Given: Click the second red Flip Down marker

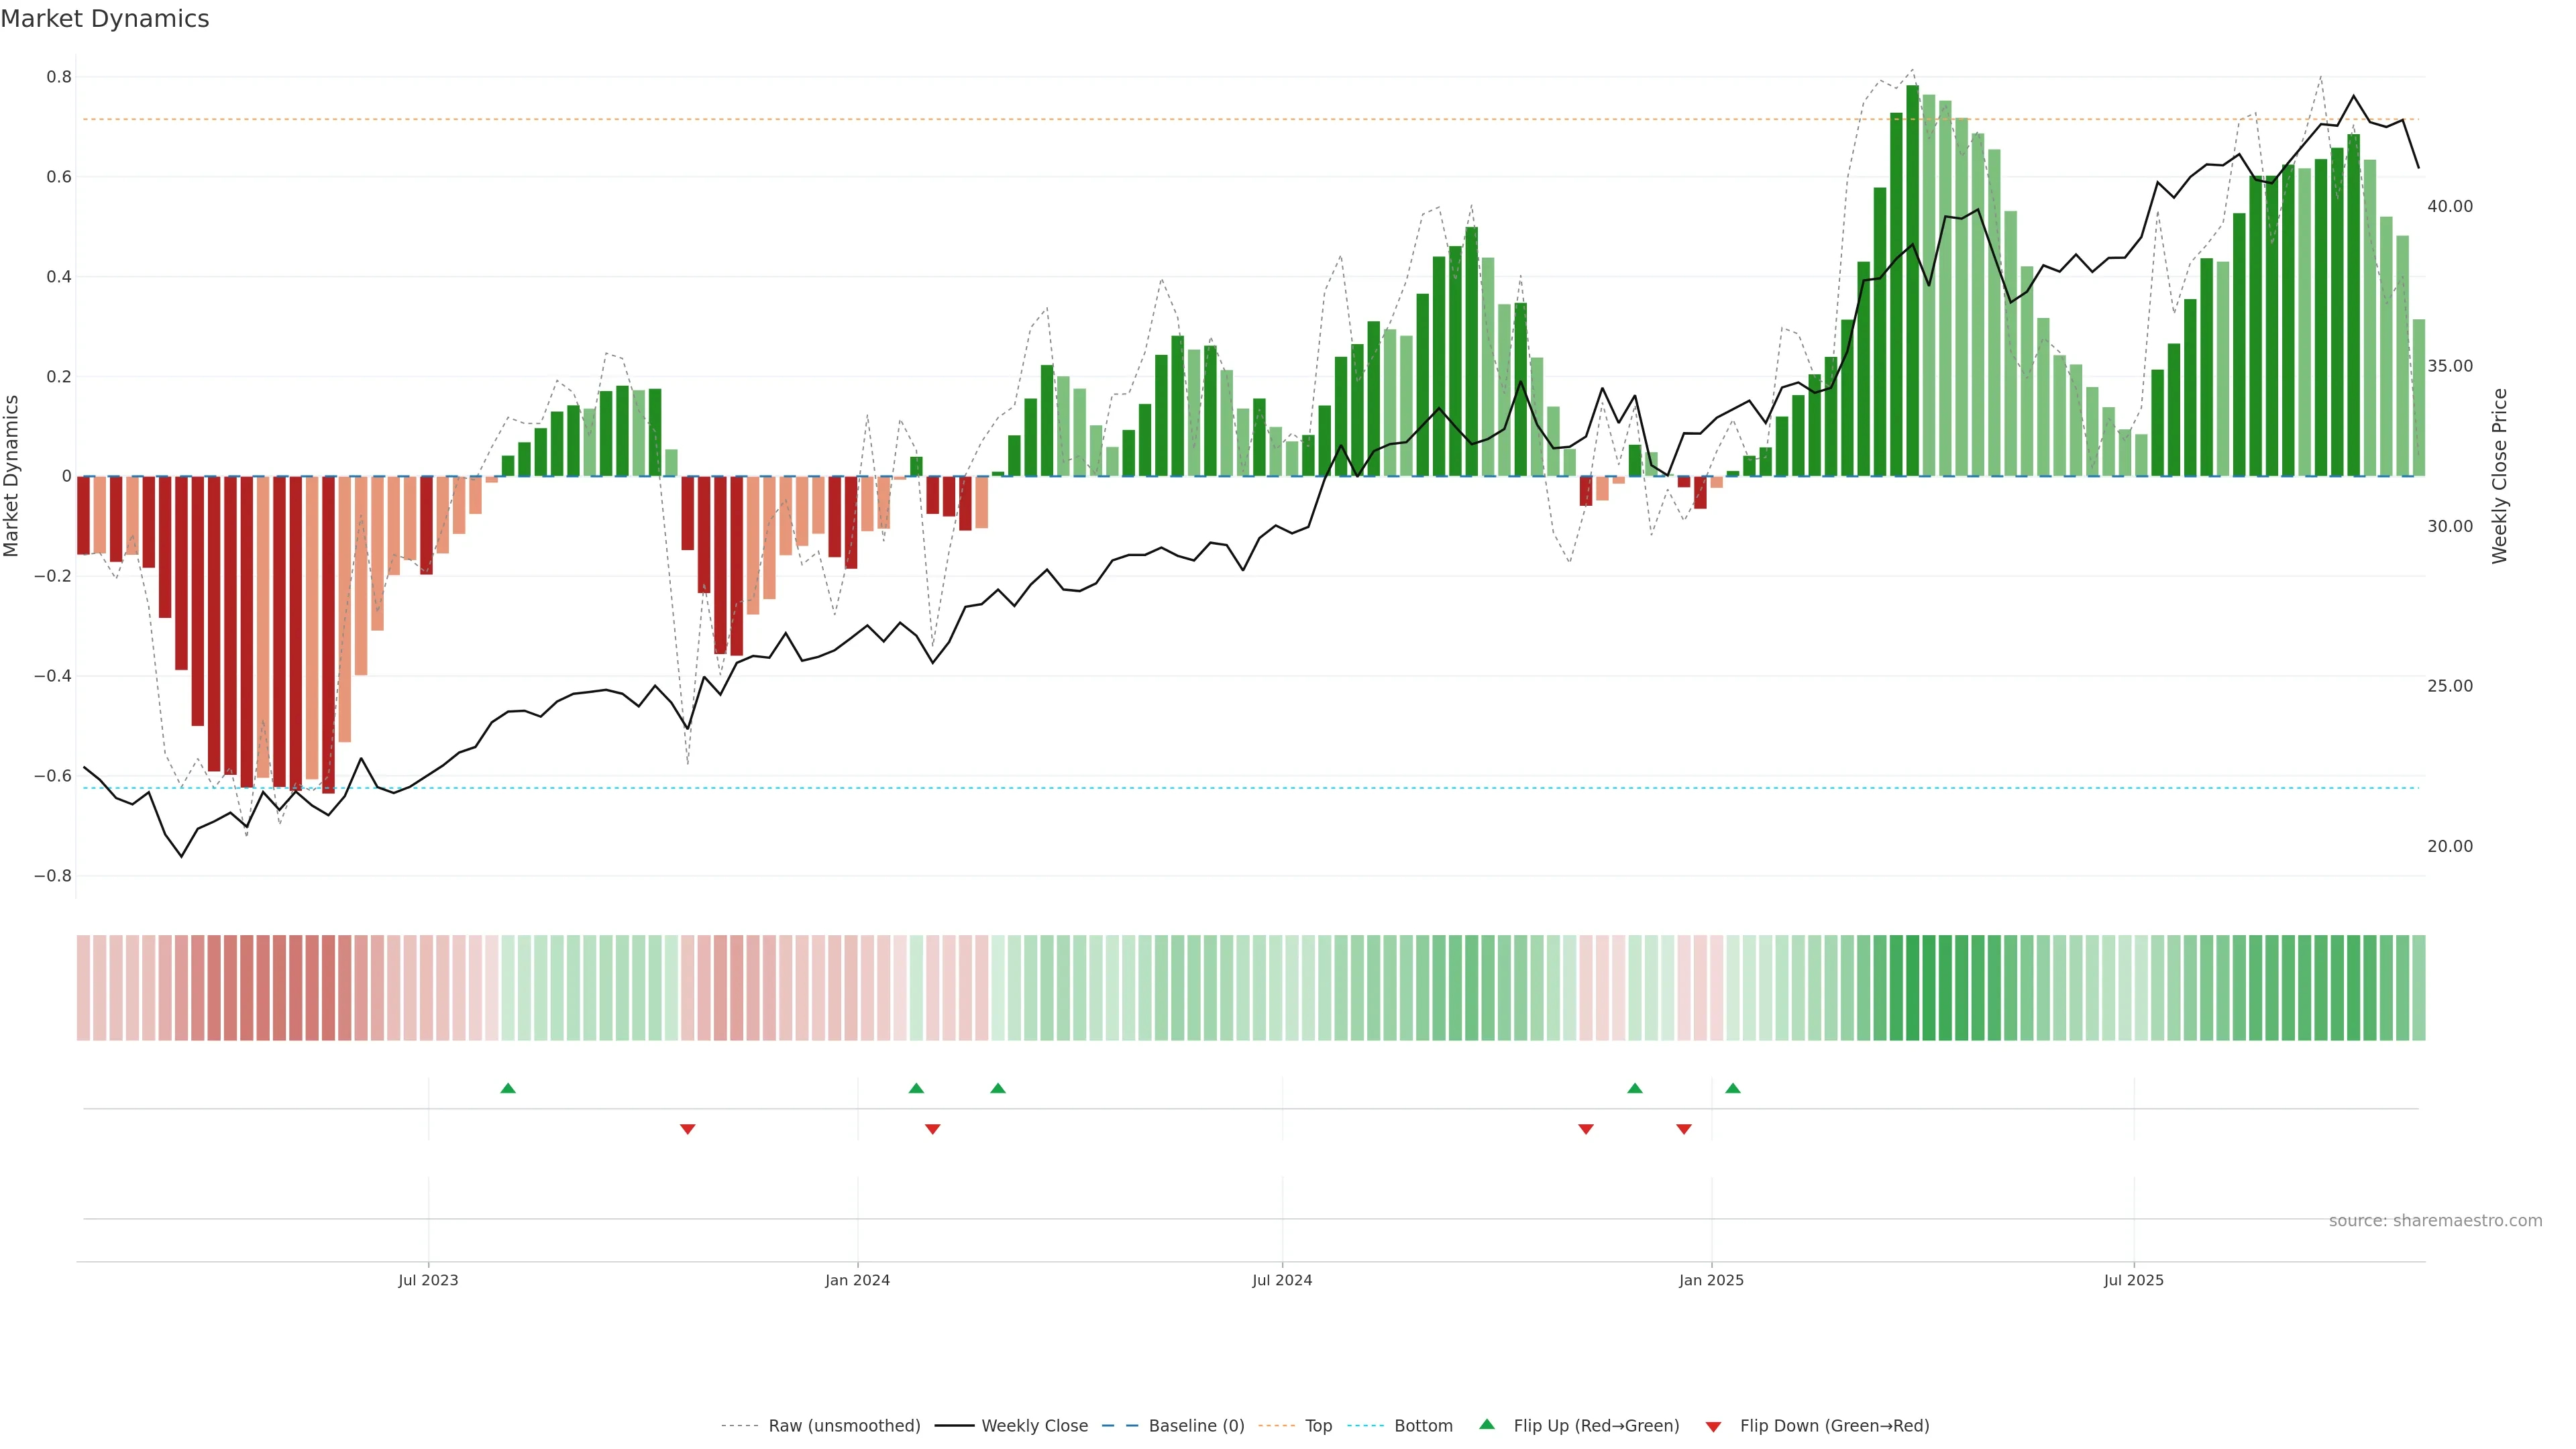Looking at the screenshot, I should (933, 1129).
